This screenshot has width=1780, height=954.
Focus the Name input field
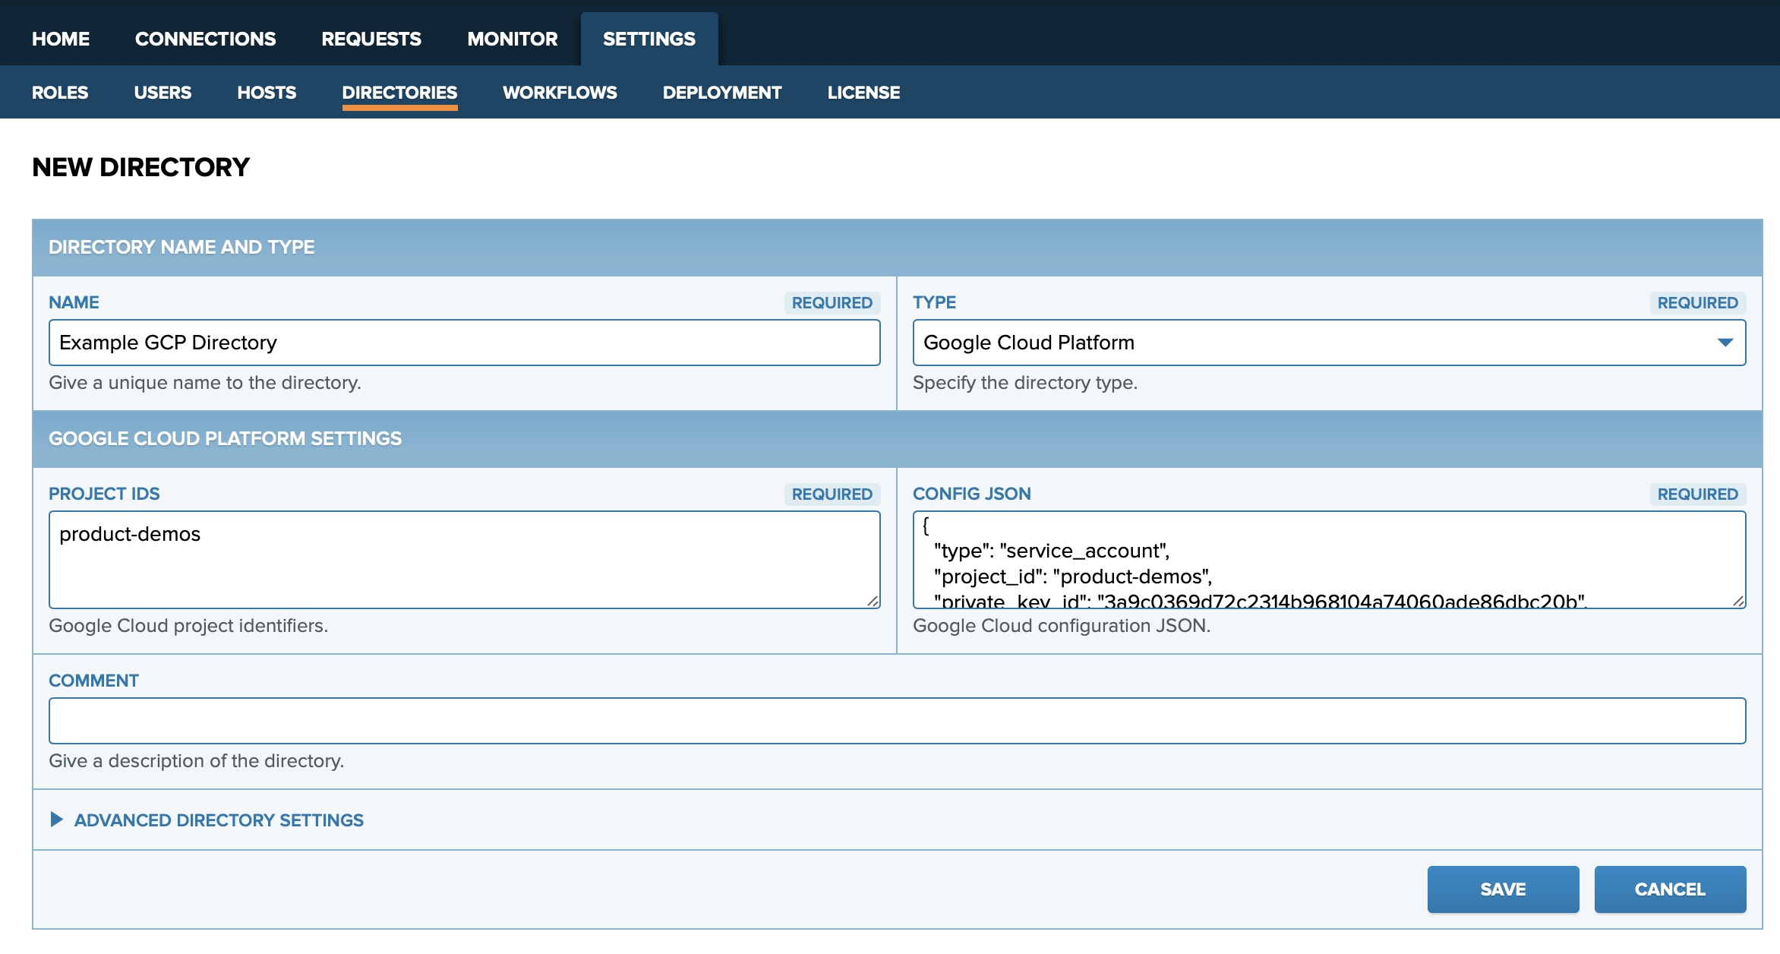(464, 343)
